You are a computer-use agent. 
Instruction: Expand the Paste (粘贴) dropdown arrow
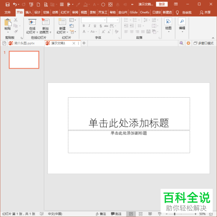click(8, 32)
